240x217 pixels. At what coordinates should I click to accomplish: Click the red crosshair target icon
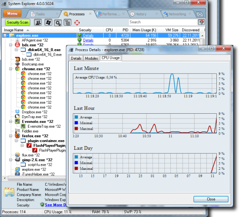[77, 23]
